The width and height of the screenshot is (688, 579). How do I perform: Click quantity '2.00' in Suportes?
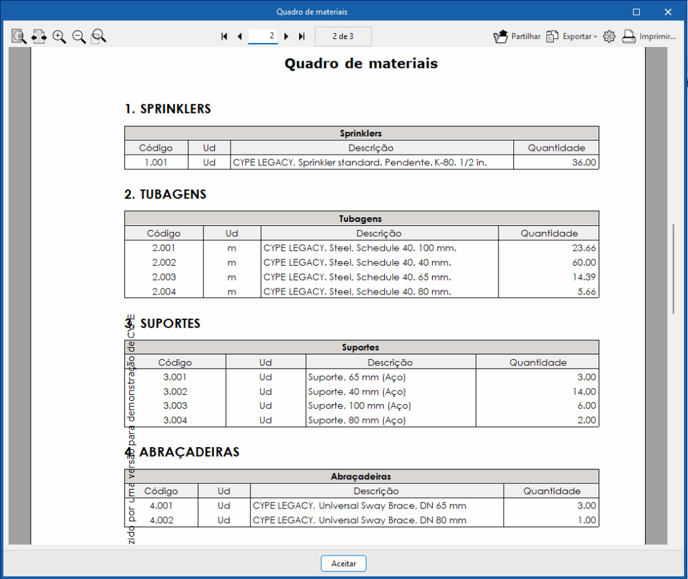[587, 420]
